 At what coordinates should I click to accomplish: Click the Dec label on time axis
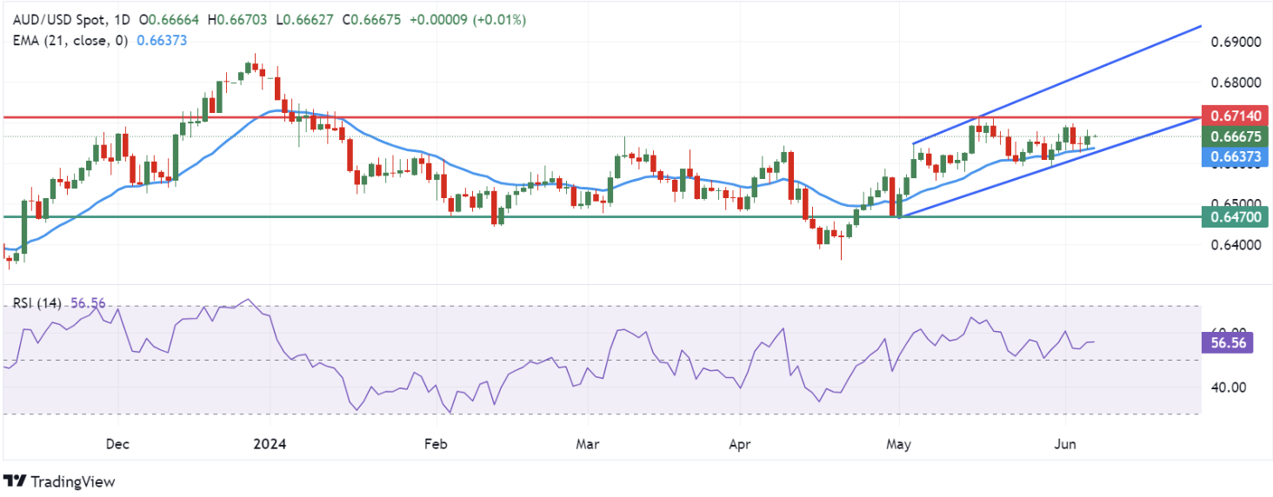pos(117,444)
